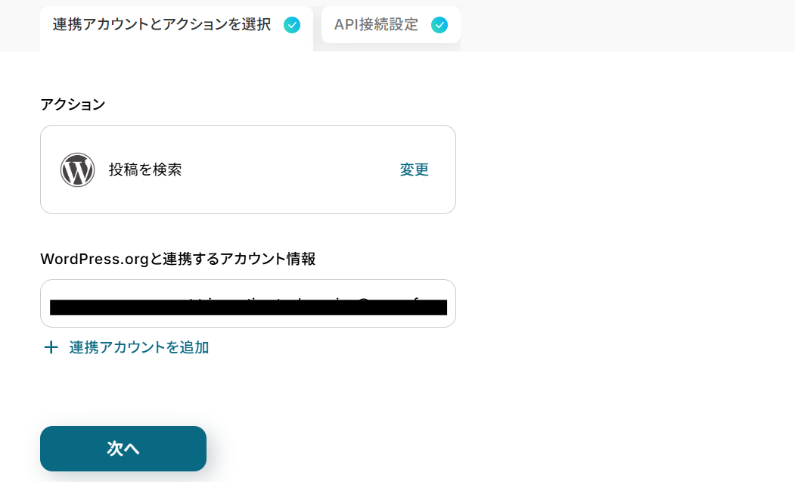Click the checkmark icon on API接続設定 tab
Viewport: 795px width, 482px height.
(439, 25)
